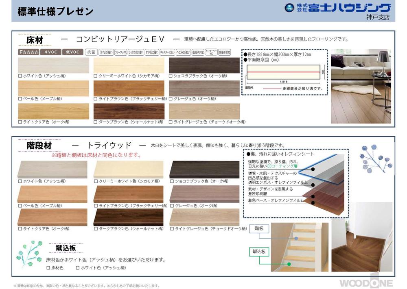Select ライトクリア色 (オーク柄) checkbox in the 階段材 section

tap(20, 229)
